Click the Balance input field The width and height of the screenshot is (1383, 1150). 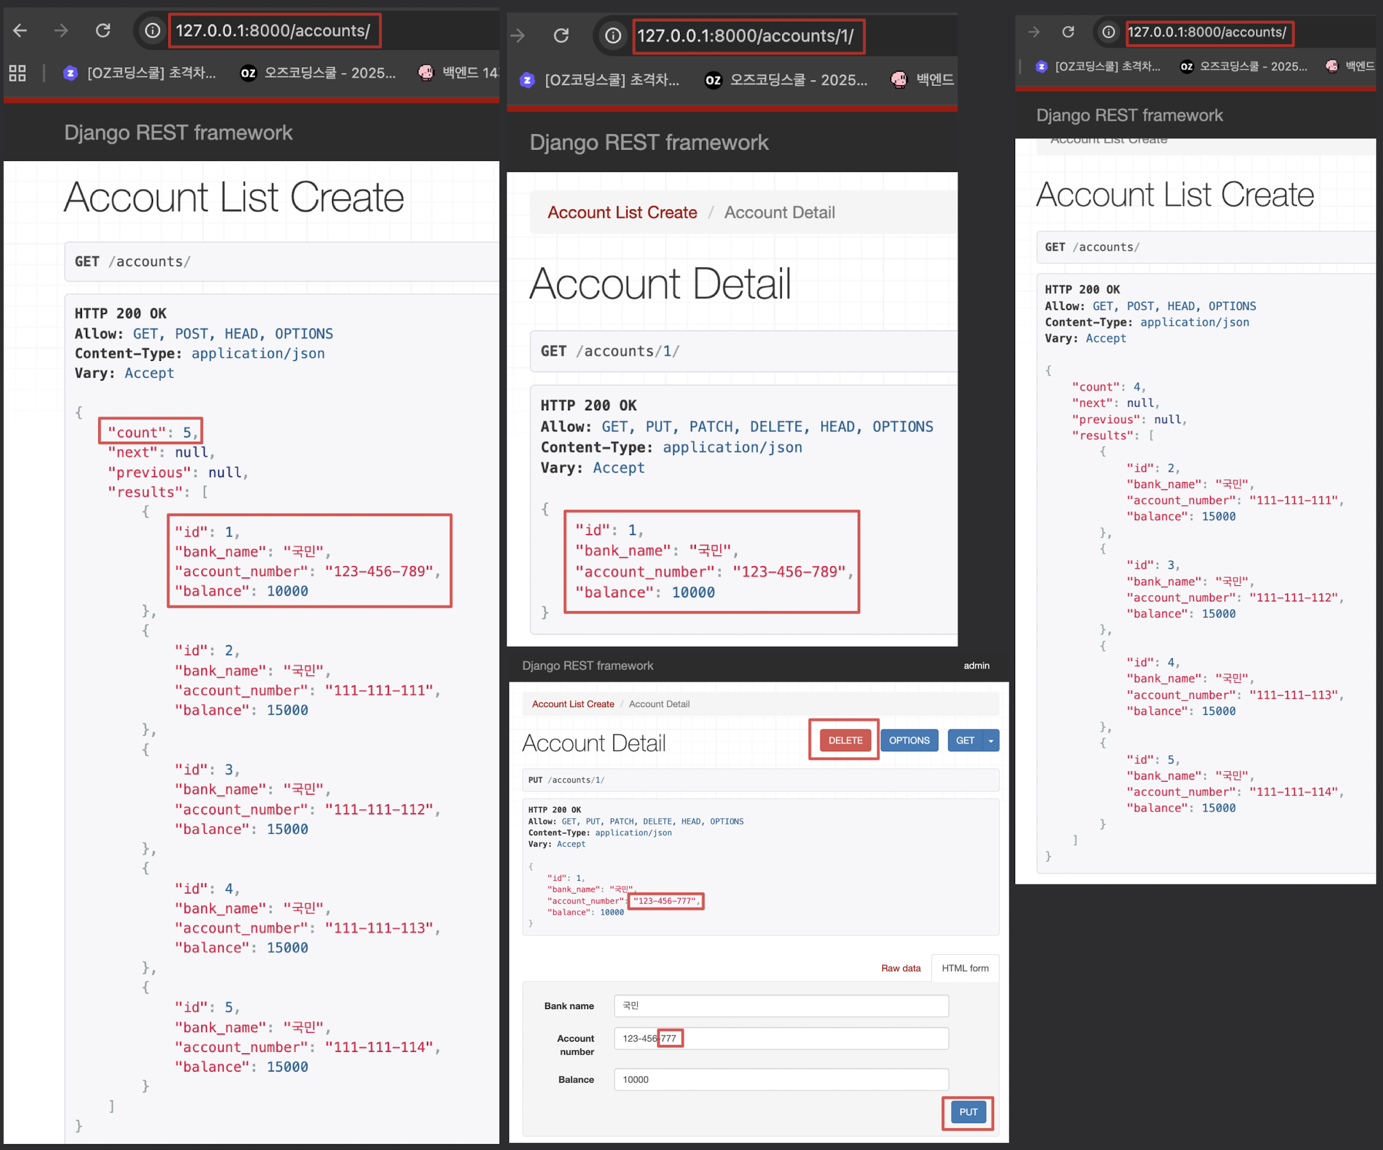(x=781, y=1079)
